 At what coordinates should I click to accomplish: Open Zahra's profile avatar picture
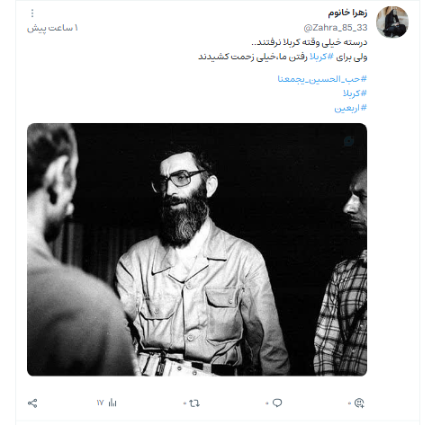392,22
